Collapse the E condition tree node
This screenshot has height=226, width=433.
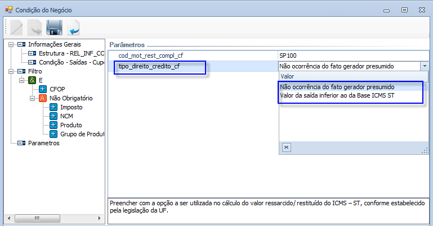coord(22,80)
